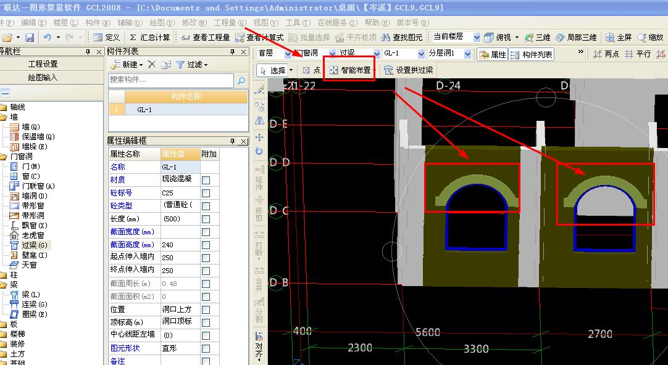Screen dimensions: 668x365
Task: Tick the 位置 附加 checkbox
Action: click(x=206, y=310)
